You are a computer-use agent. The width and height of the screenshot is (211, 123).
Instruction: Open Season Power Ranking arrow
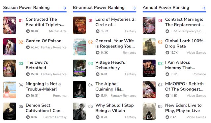click(64, 8)
